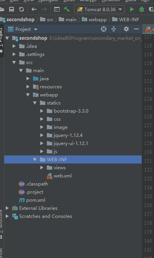
Task: Open the Build menu
Action: (131, 1)
